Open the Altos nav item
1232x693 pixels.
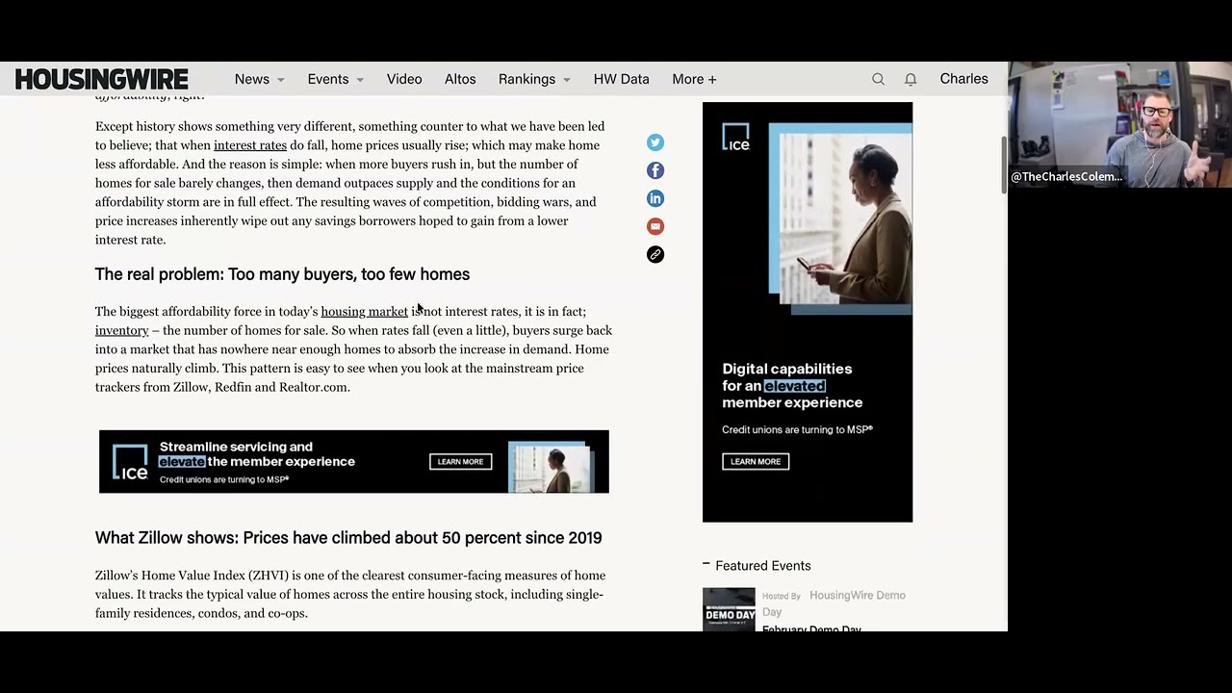[x=460, y=79]
